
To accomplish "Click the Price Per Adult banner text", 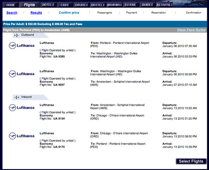I will (43, 24).
